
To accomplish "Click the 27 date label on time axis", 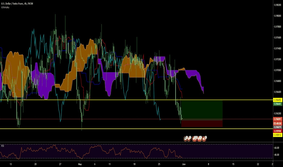I will pos(60,164).
